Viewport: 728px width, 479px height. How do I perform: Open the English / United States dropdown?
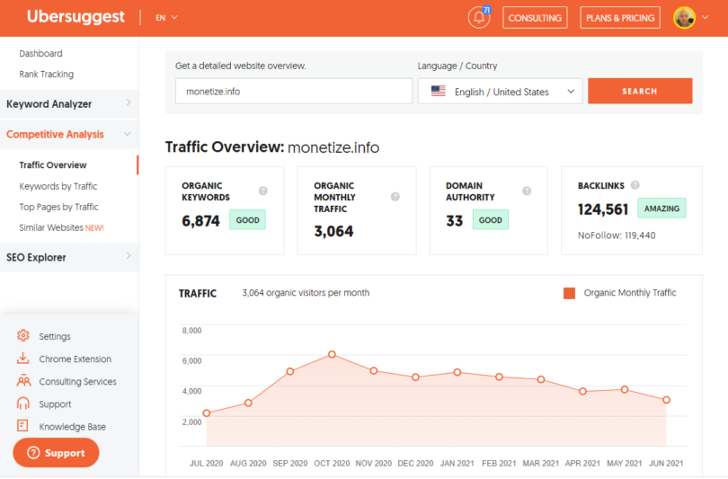[x=501, y=92]
